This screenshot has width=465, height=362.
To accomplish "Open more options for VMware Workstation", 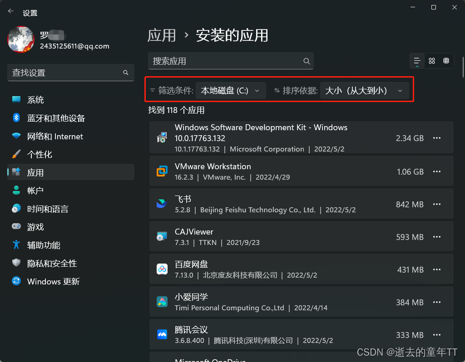I will pyautogui.click(x=437, y=171).
